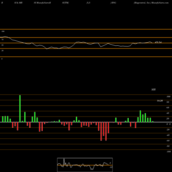This screenshot has height=172, width=172.
Task: Click MR axis label -40
Action: tap(168, 135)
